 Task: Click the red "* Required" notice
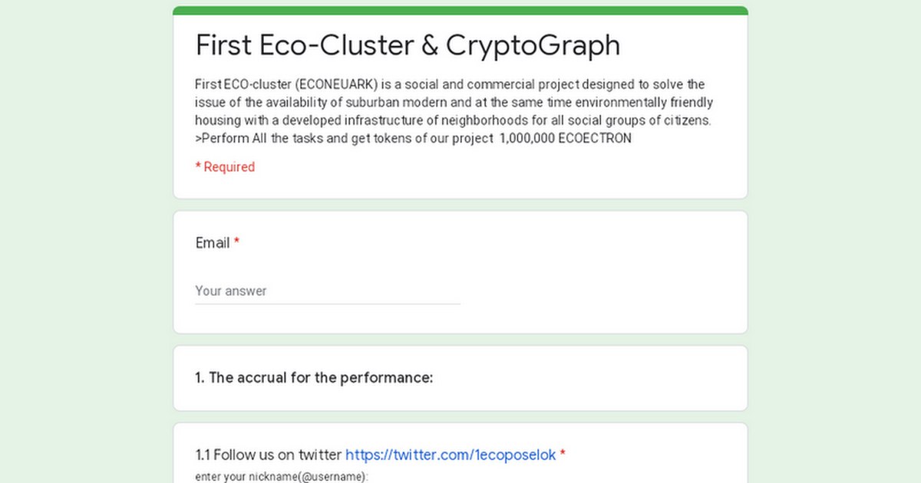[225, 167]
